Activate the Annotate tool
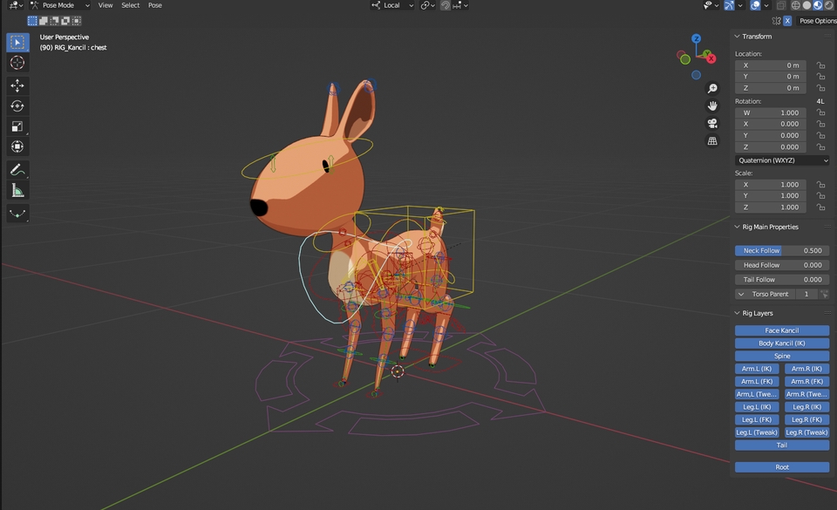837x510 pixels. click(x=17, y=169)
